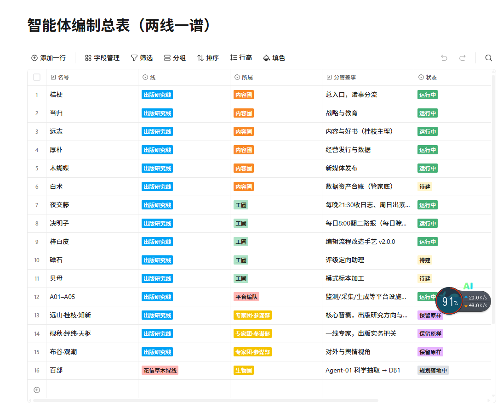Select the cell 厚朴
503x406 pixels.
point(92,150)
